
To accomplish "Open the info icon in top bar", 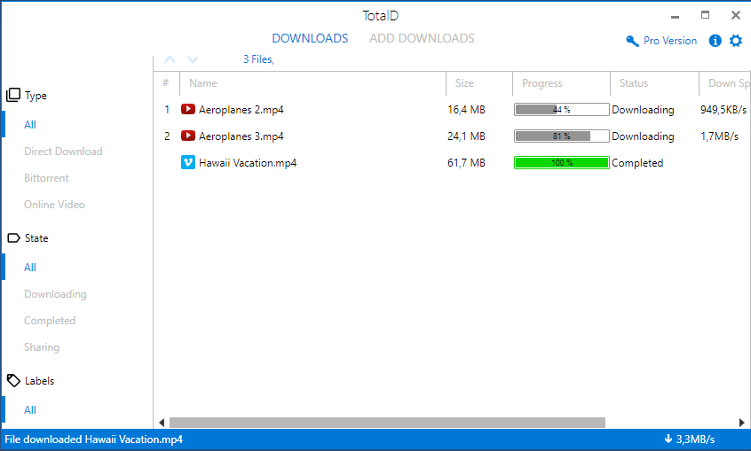I will point(715,41).
